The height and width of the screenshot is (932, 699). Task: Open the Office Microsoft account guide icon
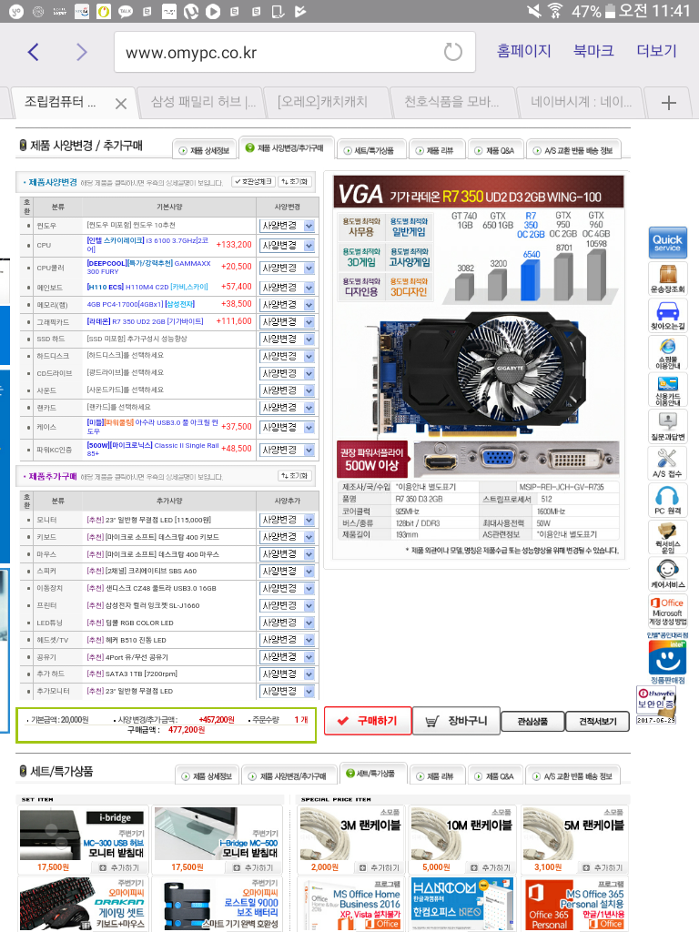pyautogui.click(x=667, y=611)
